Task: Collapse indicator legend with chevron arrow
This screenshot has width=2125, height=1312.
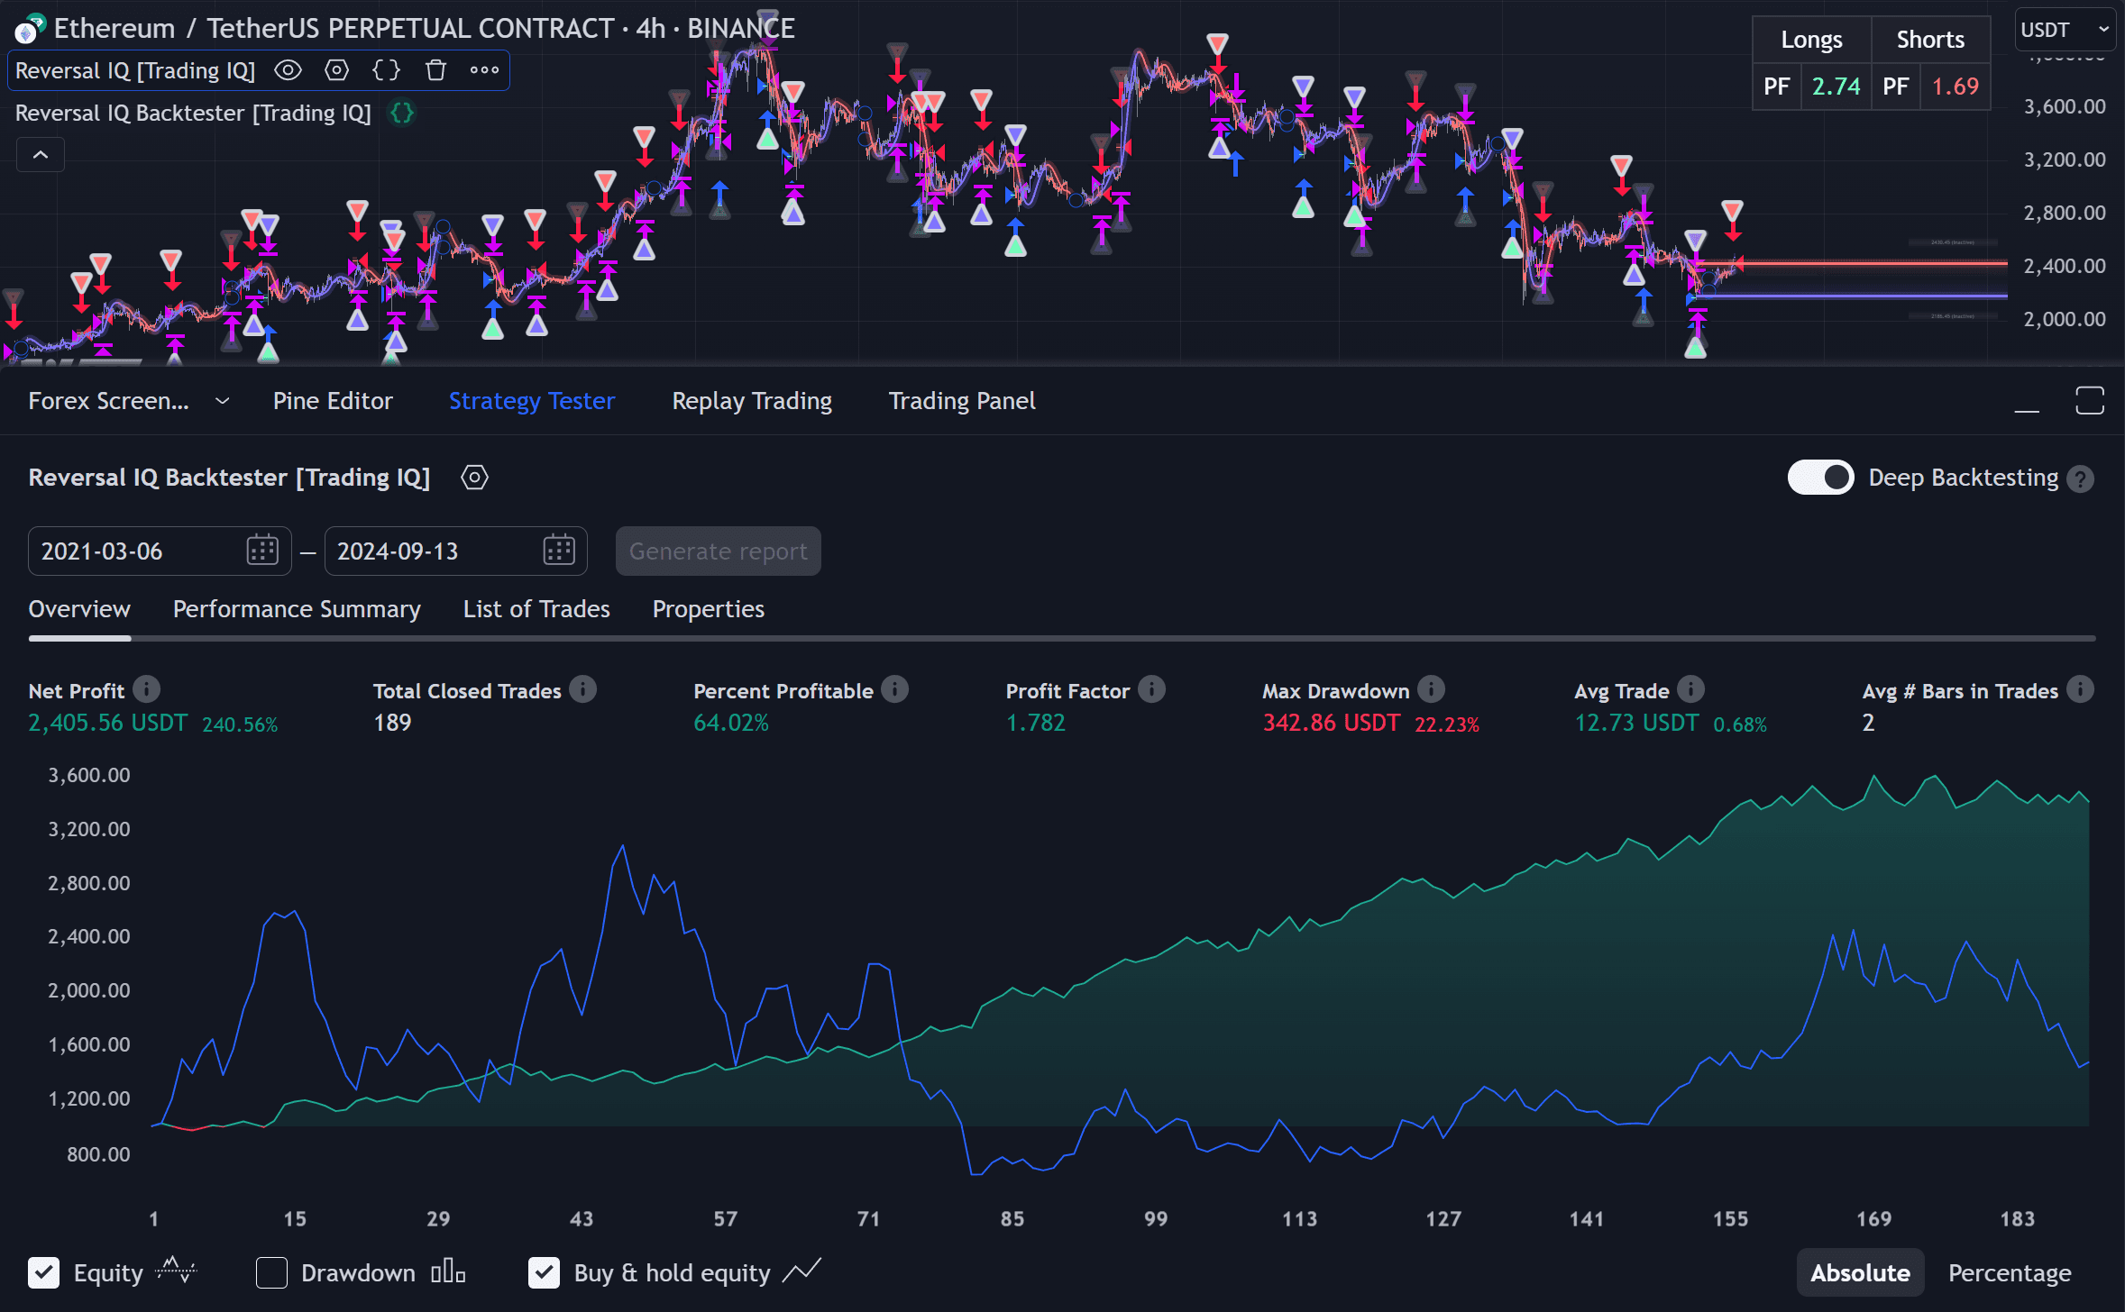Action: [41, 155]
